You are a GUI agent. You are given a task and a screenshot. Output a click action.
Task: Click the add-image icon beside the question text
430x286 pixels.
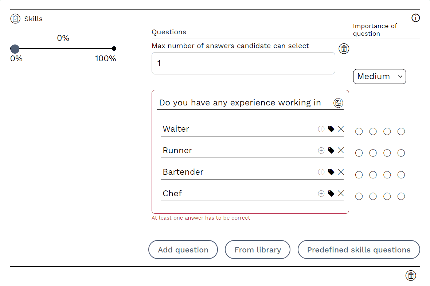[338, 103]
